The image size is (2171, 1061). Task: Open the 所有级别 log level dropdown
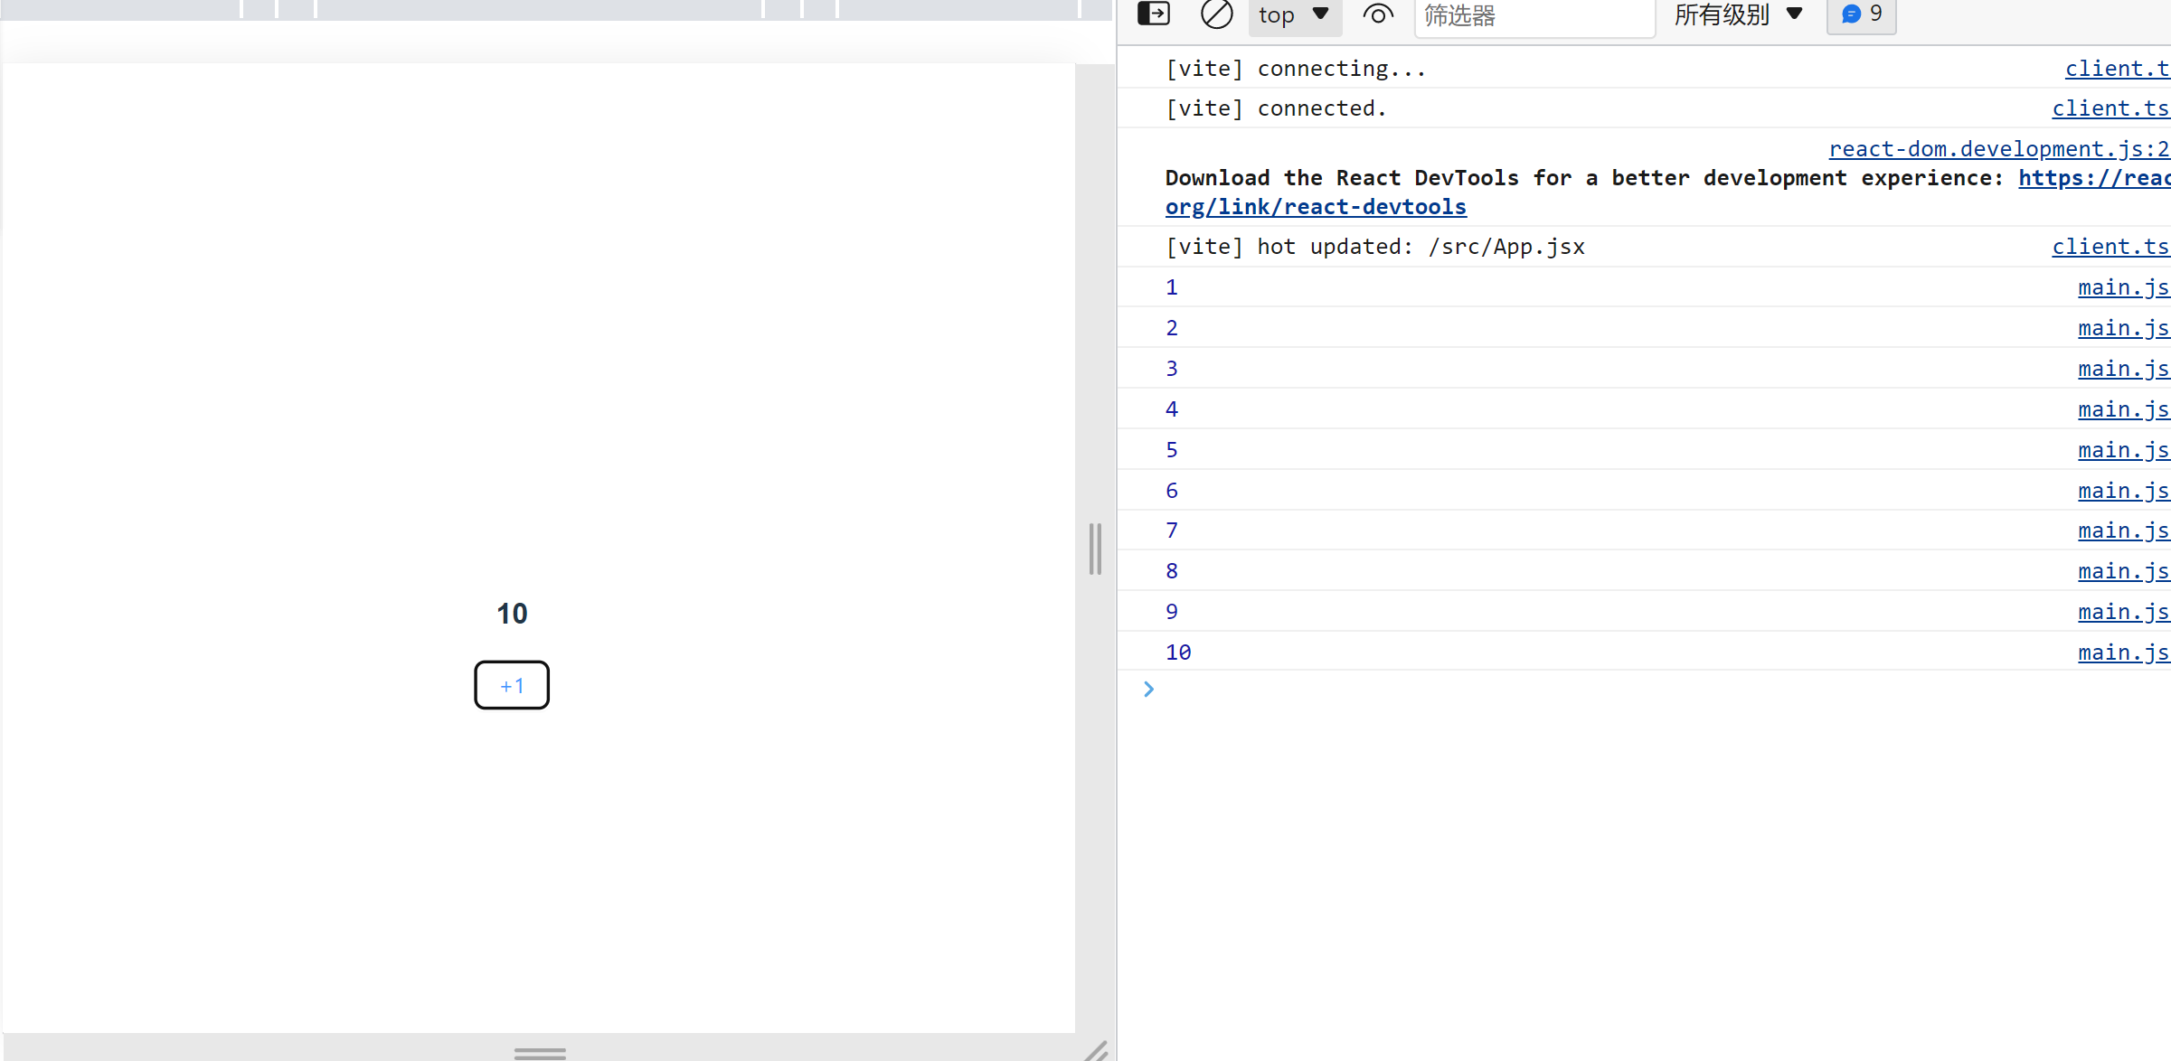1738,15
